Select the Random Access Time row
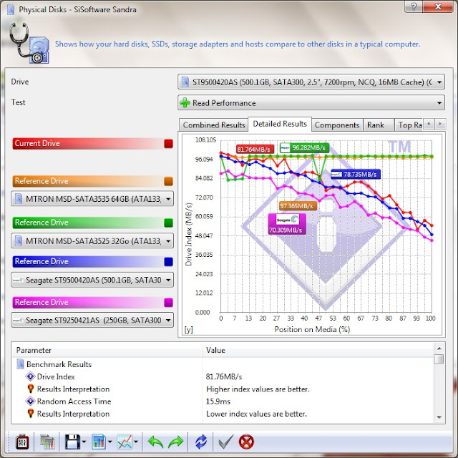This screenshot has width=458, height=458. click(x=223, y=401)
